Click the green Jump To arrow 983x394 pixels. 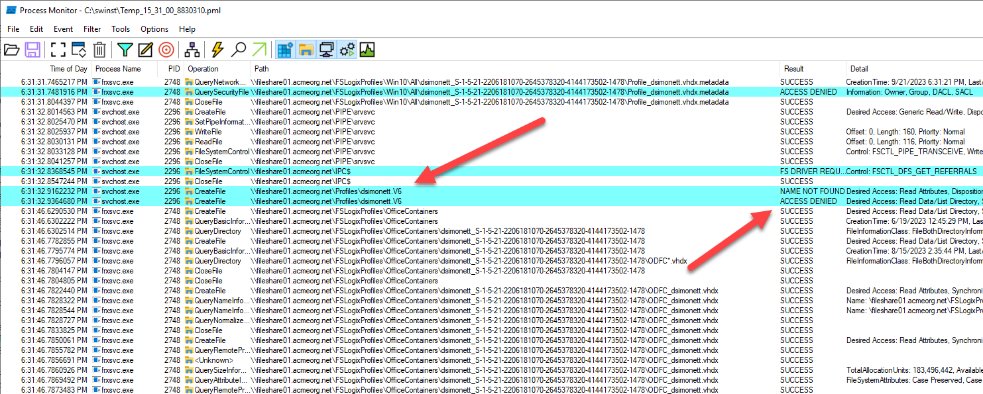pos(259,49)
